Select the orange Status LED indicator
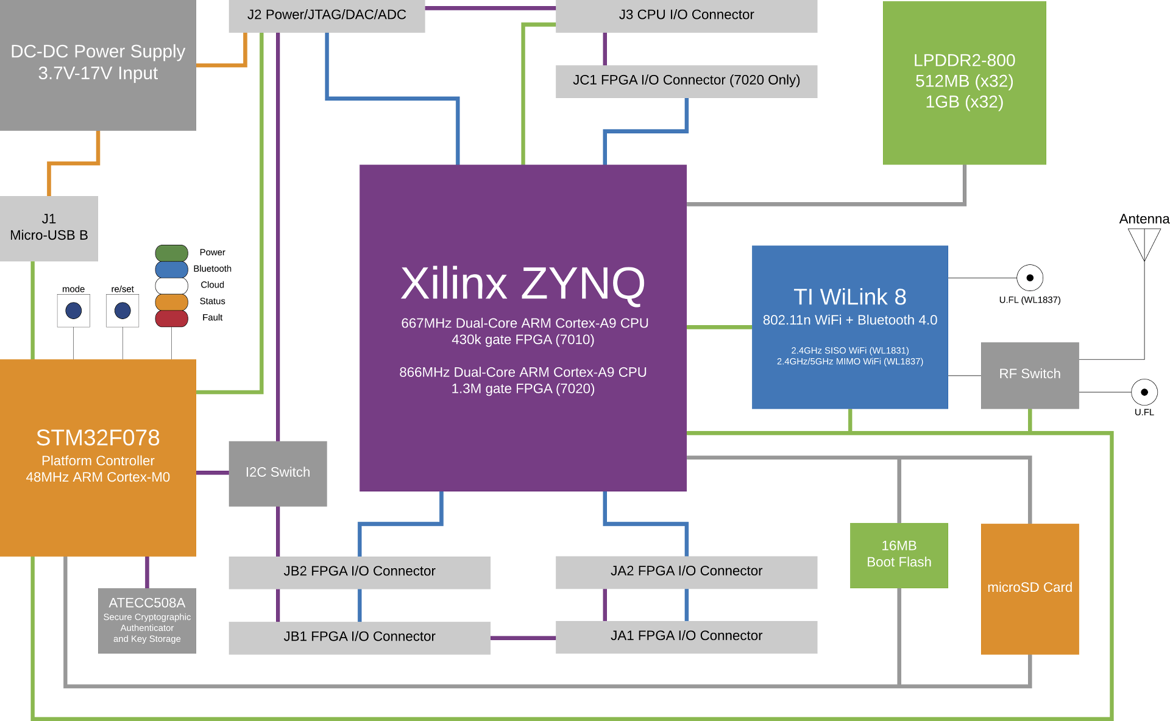The width and height of the screenshot is (1170, 721). (x=171, y=302)
